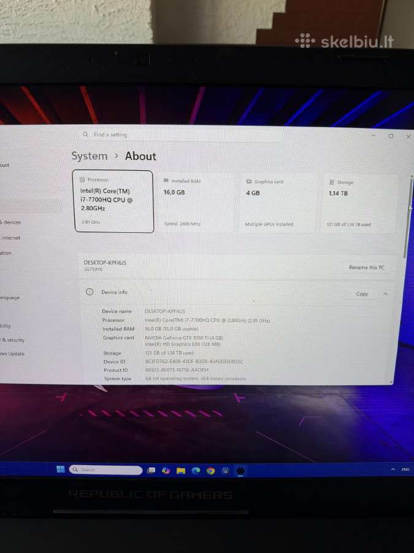Open the Graphics card info card
This screenshot has width=414, height=553.
278,203
